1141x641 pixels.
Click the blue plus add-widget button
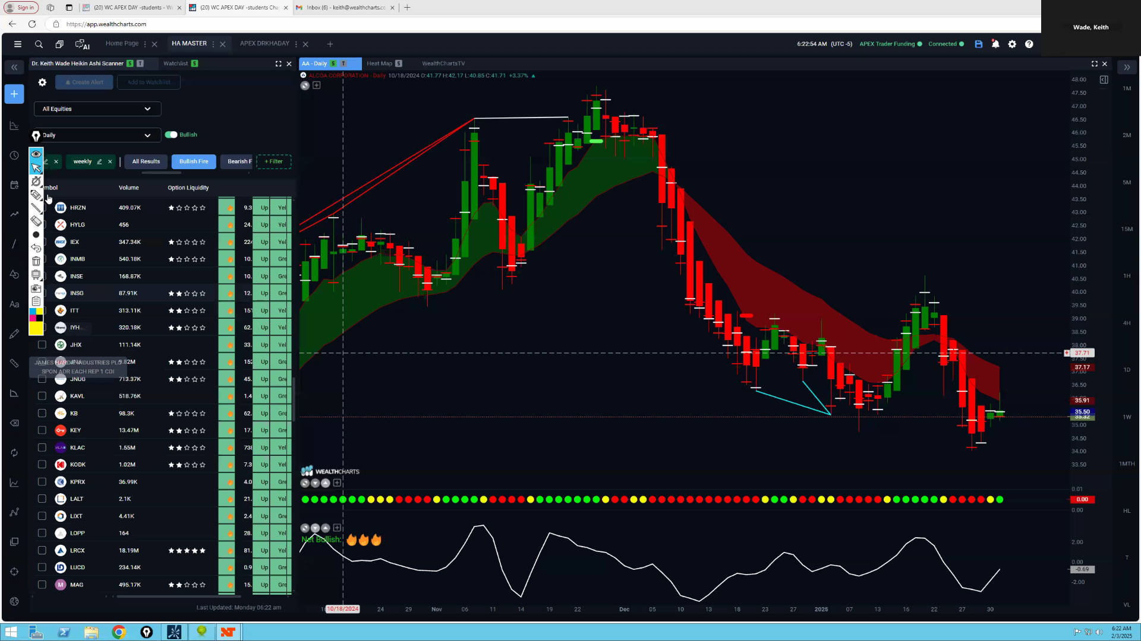pos(14,94)
